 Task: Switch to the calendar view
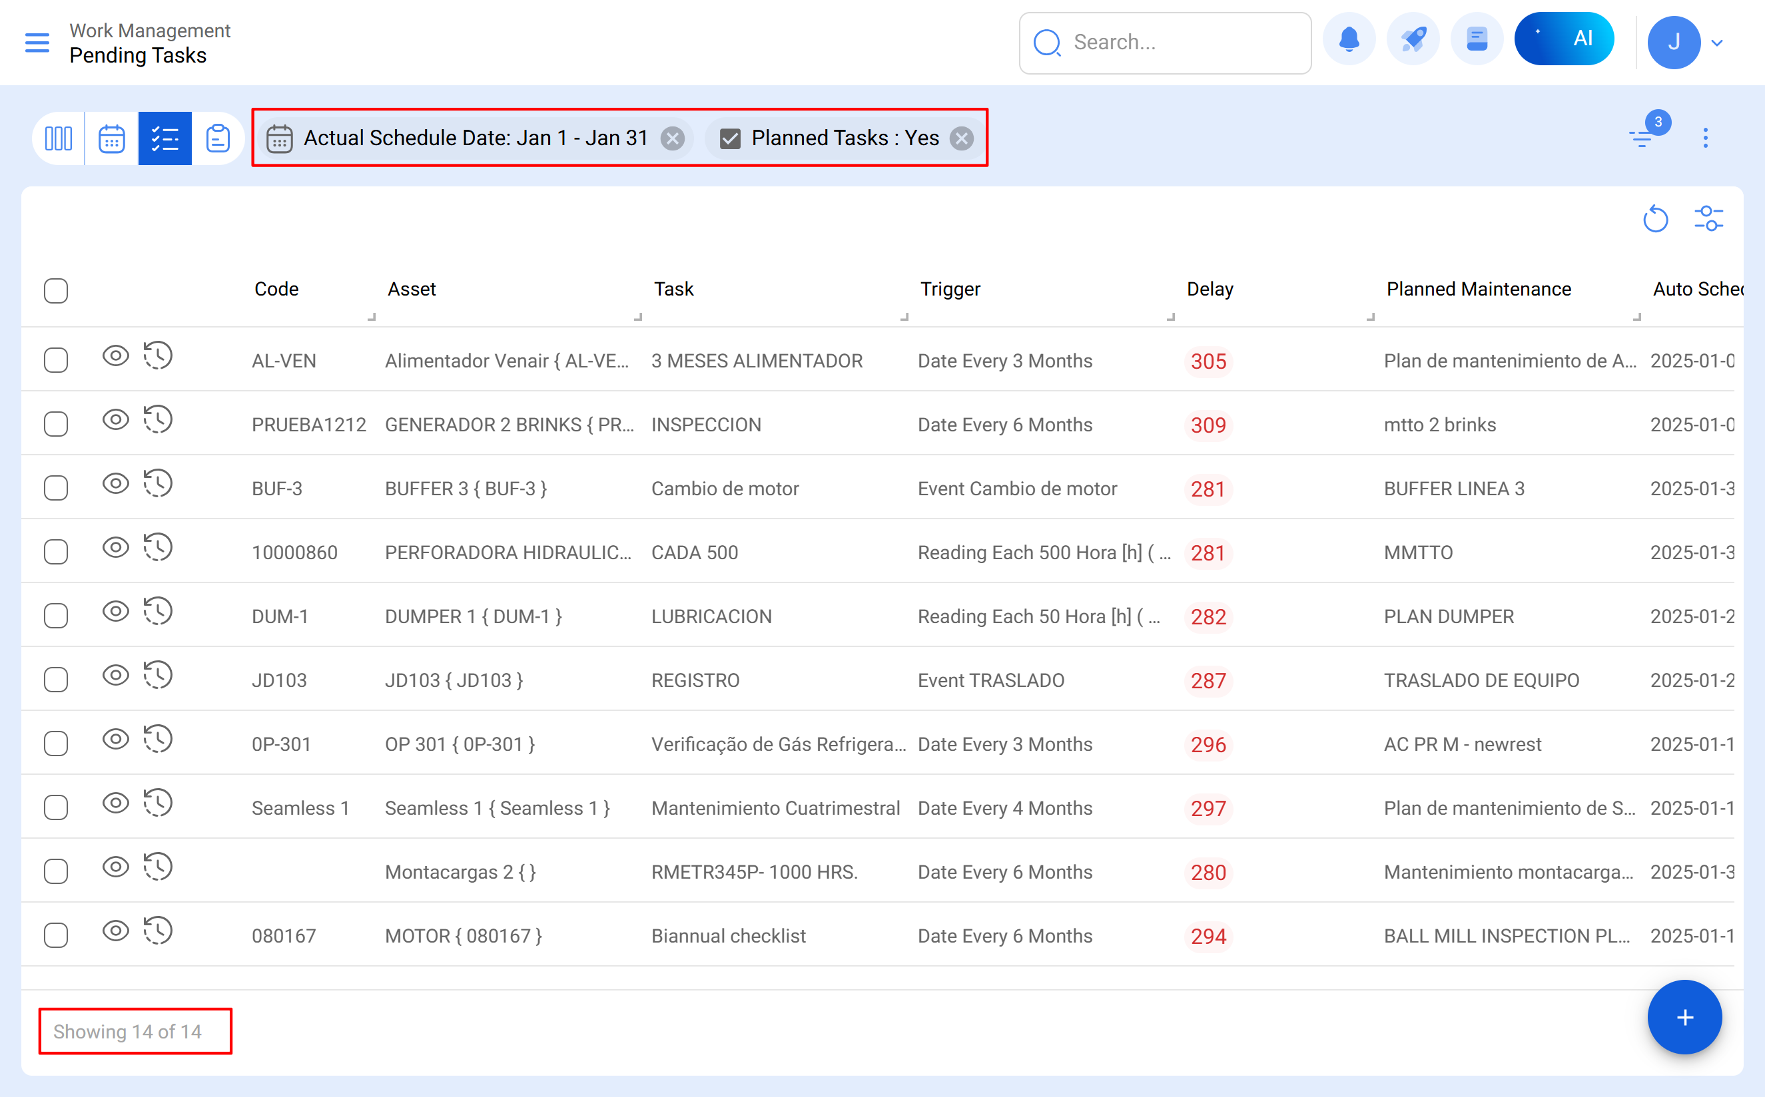click(x=112, y=138)
